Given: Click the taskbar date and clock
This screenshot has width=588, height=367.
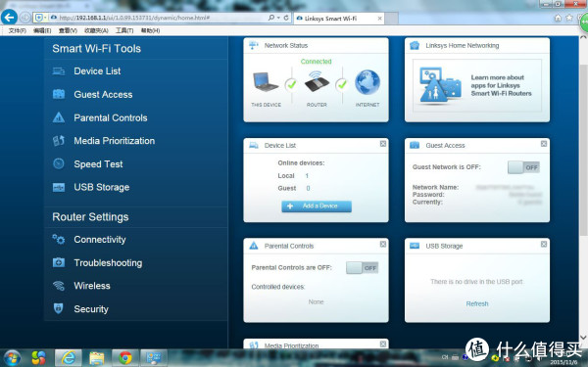Looking at the screenshot, I should (564, 359).
